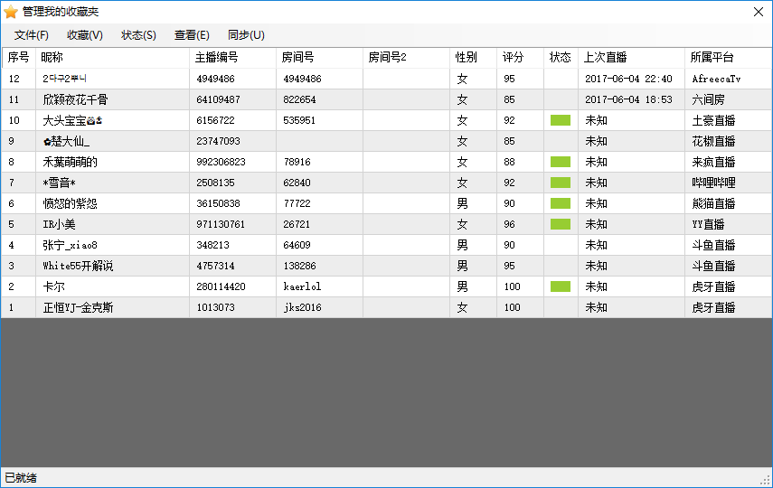Image resolution: width=773 pixels, height=488 pixels.
Task: Click platform cell 来疯直播
Action: [x=714, y=162]
